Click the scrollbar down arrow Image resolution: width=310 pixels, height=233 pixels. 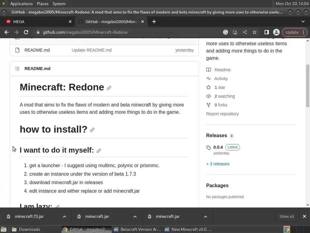(x=308, y=205)
